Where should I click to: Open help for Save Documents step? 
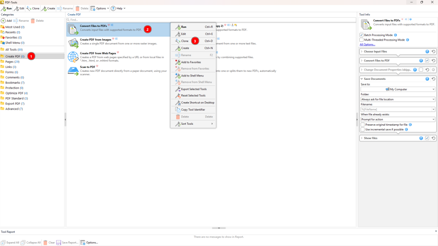click(x=427, y=79)
